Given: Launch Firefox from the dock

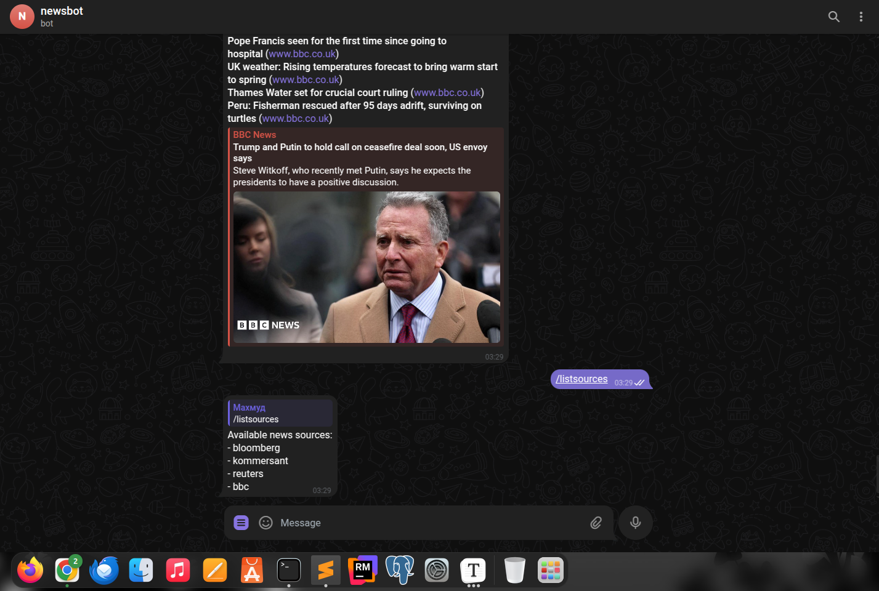Looking at the screenshot, I should pyautogui.click(x=30, y=570).
